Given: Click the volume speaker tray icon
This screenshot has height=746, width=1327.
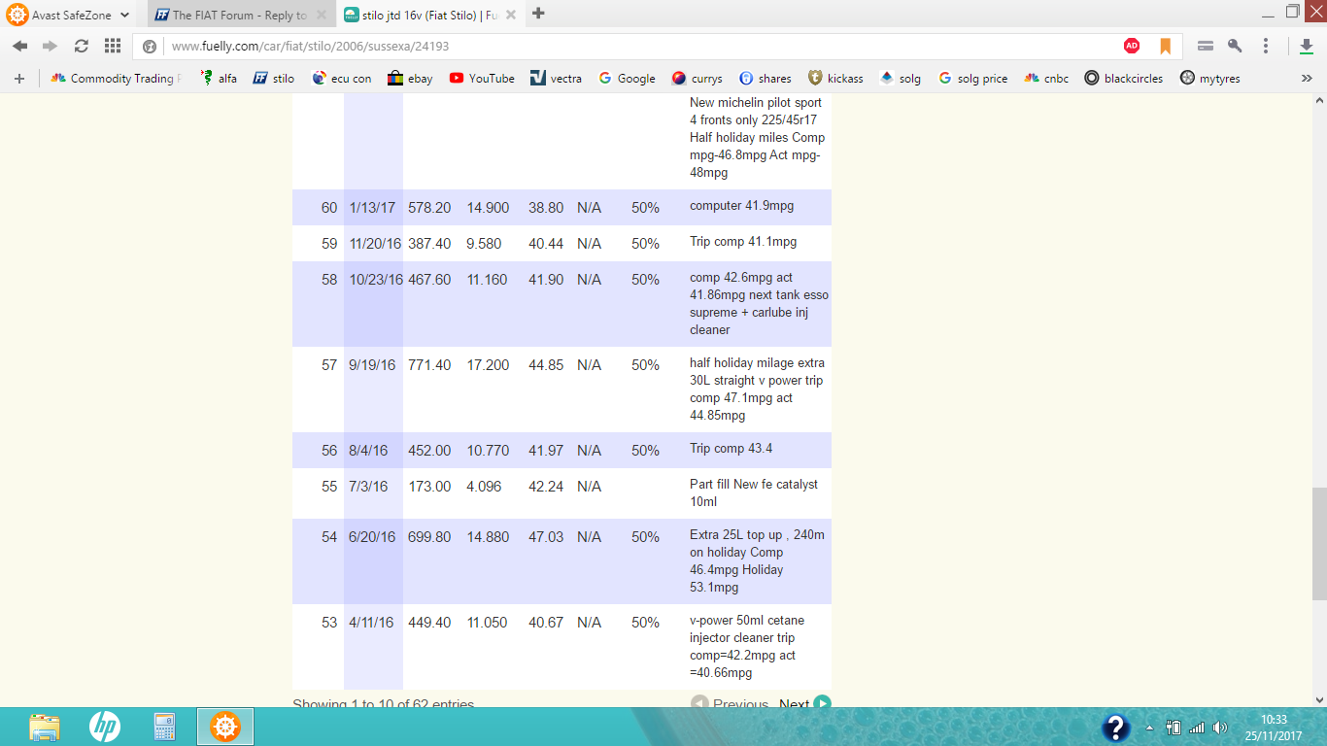Looking at the screenshot, I should click(x=1220, y=728).
